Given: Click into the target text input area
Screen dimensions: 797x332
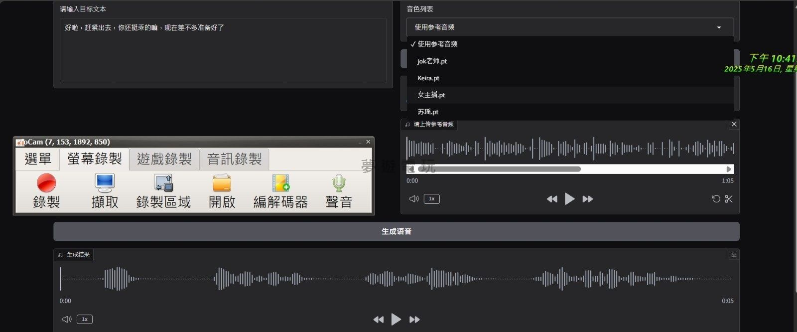Looking at the screenshot, I should coord(223,50).
